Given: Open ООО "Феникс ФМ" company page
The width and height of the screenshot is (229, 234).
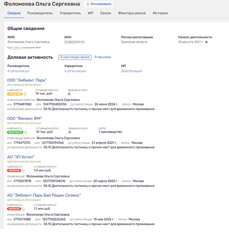Looking at the screenshot, I should pos(25,119).
